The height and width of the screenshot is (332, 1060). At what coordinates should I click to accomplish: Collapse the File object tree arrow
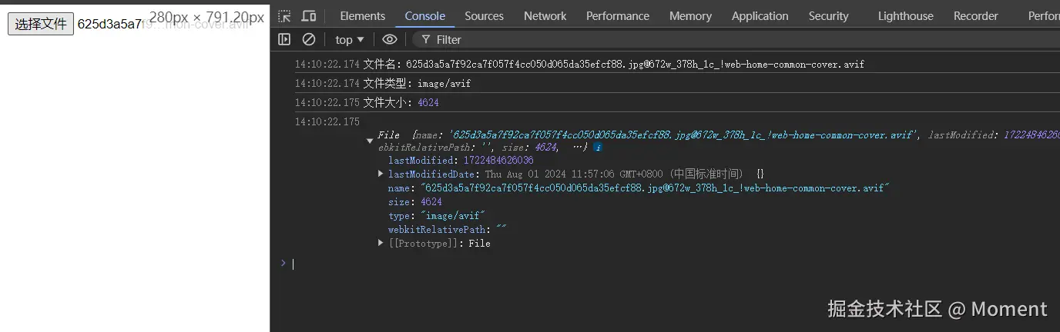(370, 141)
